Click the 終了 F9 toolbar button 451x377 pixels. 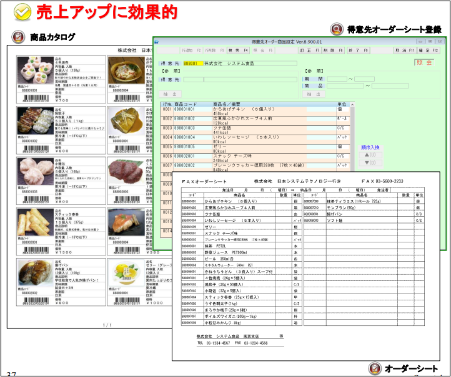pyautogui.click(x=358, y=50)
